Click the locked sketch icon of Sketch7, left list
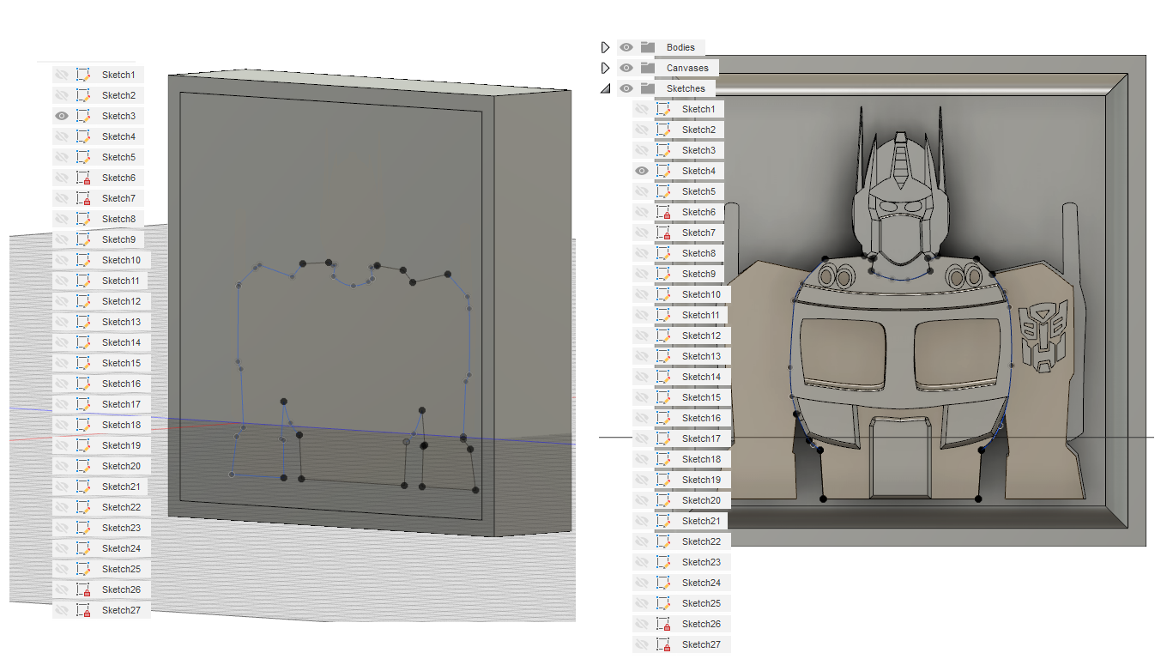Image resolution: width=1167 pixels, height=659 pixels. pyautogui.click(x=83, y=198)
